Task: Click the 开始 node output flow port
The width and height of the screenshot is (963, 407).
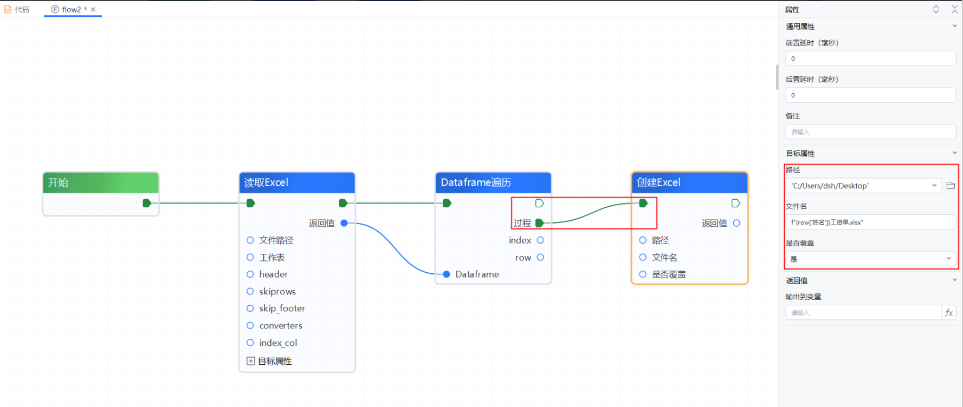Action: pyautogui.click(x=147, y=203)
